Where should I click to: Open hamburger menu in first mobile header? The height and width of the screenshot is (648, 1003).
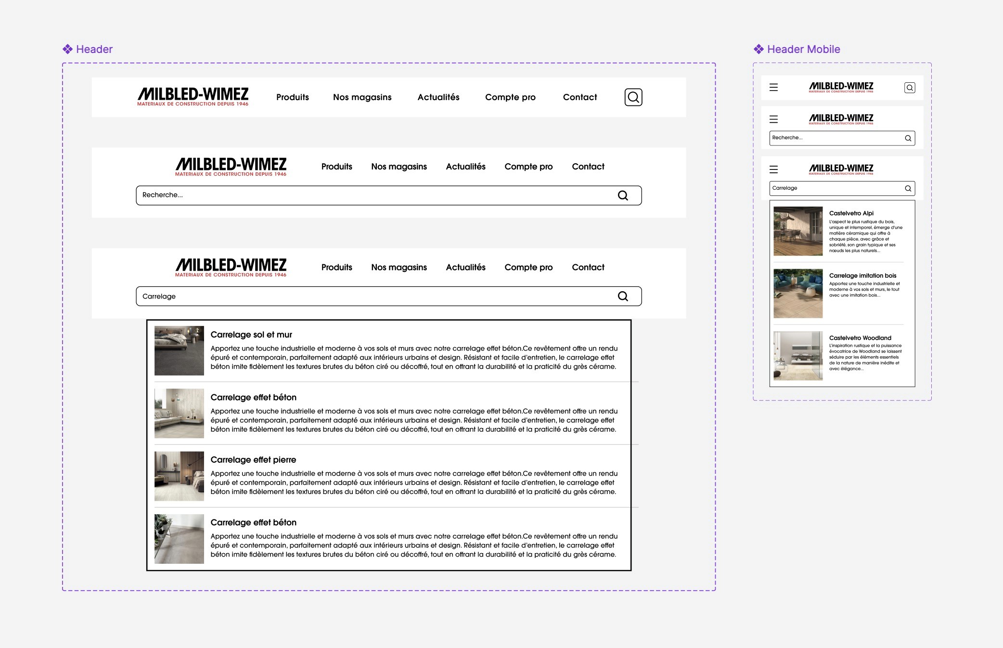(x=773, y=88)
